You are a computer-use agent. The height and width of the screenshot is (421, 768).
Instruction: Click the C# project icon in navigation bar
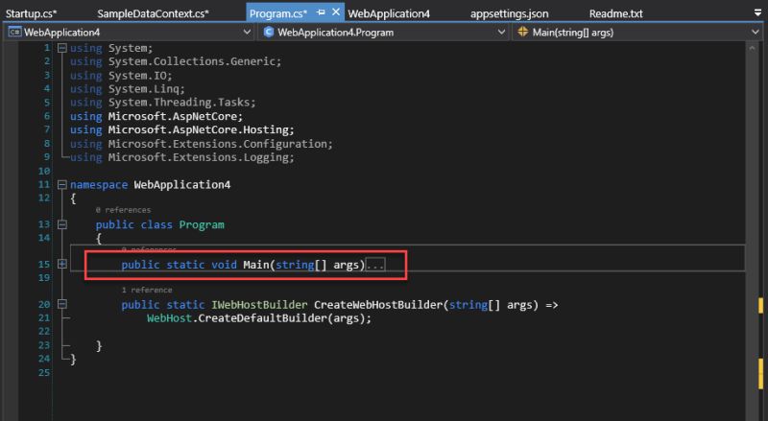point(14,33)
